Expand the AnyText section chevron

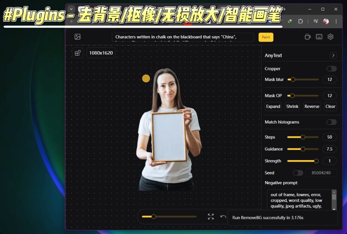(333, 55)
